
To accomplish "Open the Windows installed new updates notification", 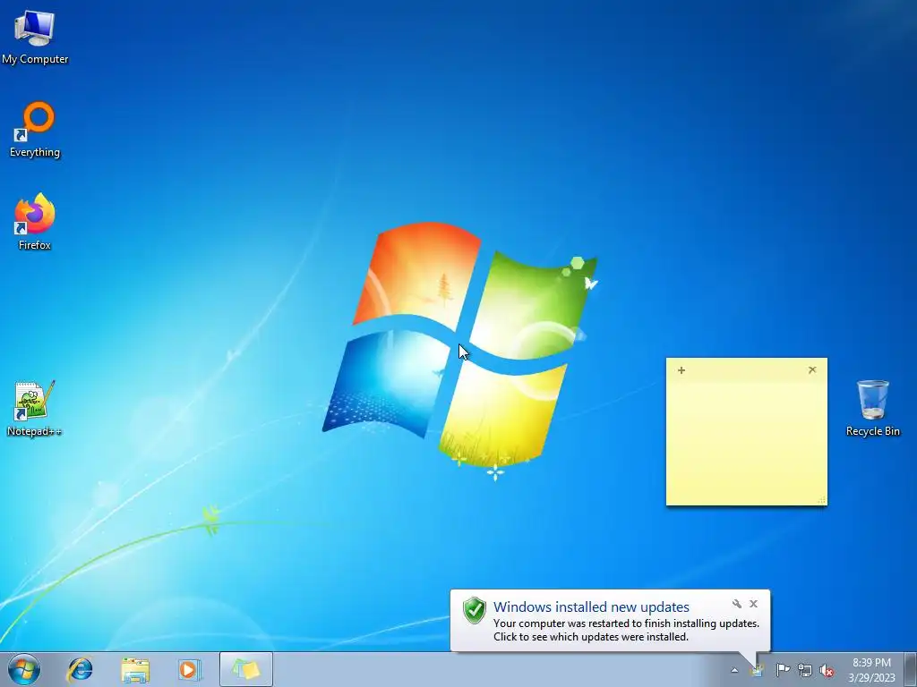I will pyautogui.click(x=591, y=607).
